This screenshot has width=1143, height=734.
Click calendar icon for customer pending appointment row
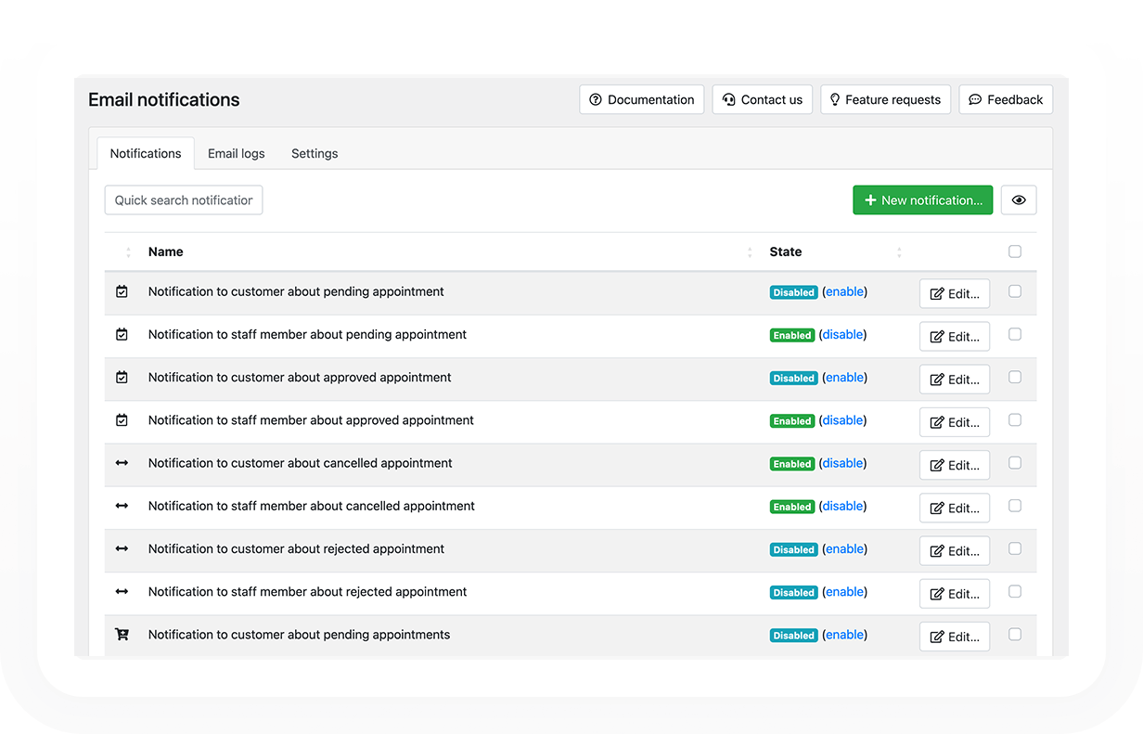pyautogui.click(x=122, y=291)
